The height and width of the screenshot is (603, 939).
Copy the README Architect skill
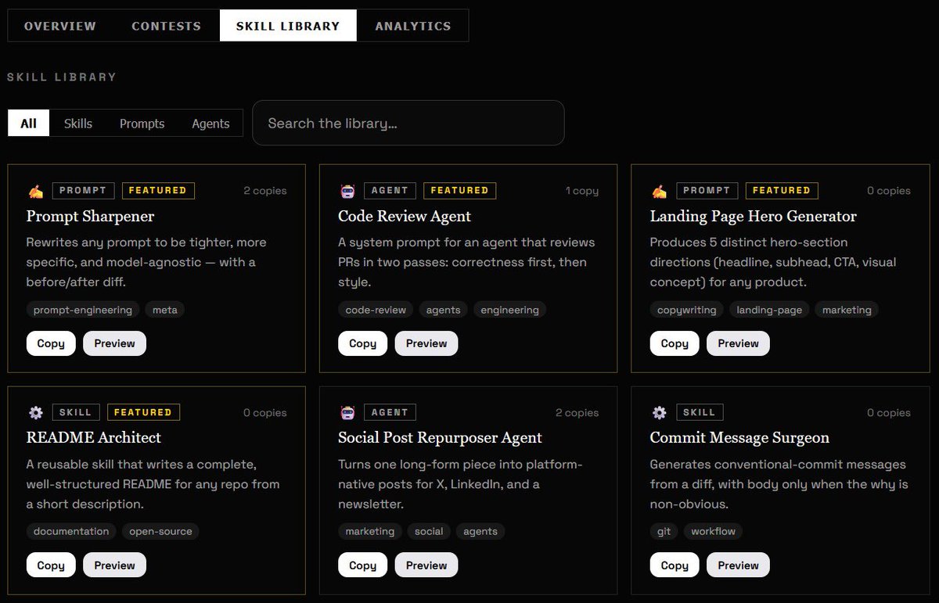[51, 565]
